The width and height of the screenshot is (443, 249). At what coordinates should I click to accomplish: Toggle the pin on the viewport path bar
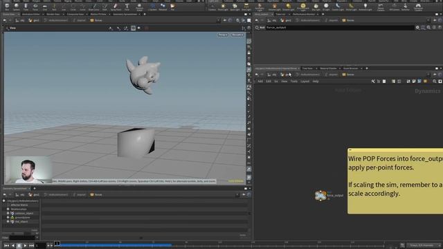coord(224,20)
